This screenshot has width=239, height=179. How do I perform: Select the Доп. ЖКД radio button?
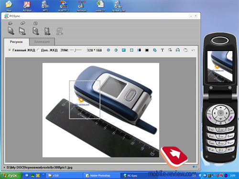[x=38, y=50]
